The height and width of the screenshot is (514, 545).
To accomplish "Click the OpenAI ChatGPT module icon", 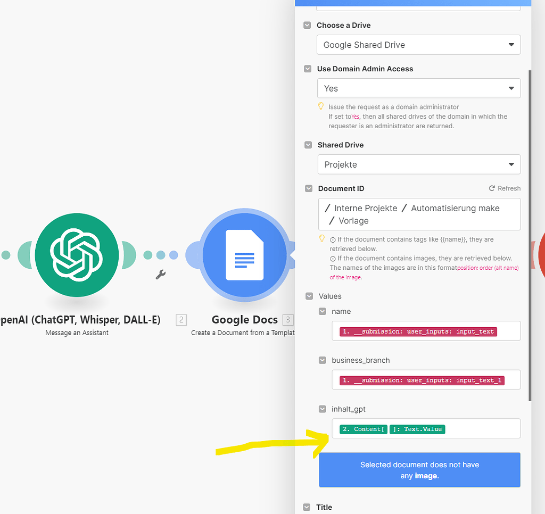I will (77, 255).
